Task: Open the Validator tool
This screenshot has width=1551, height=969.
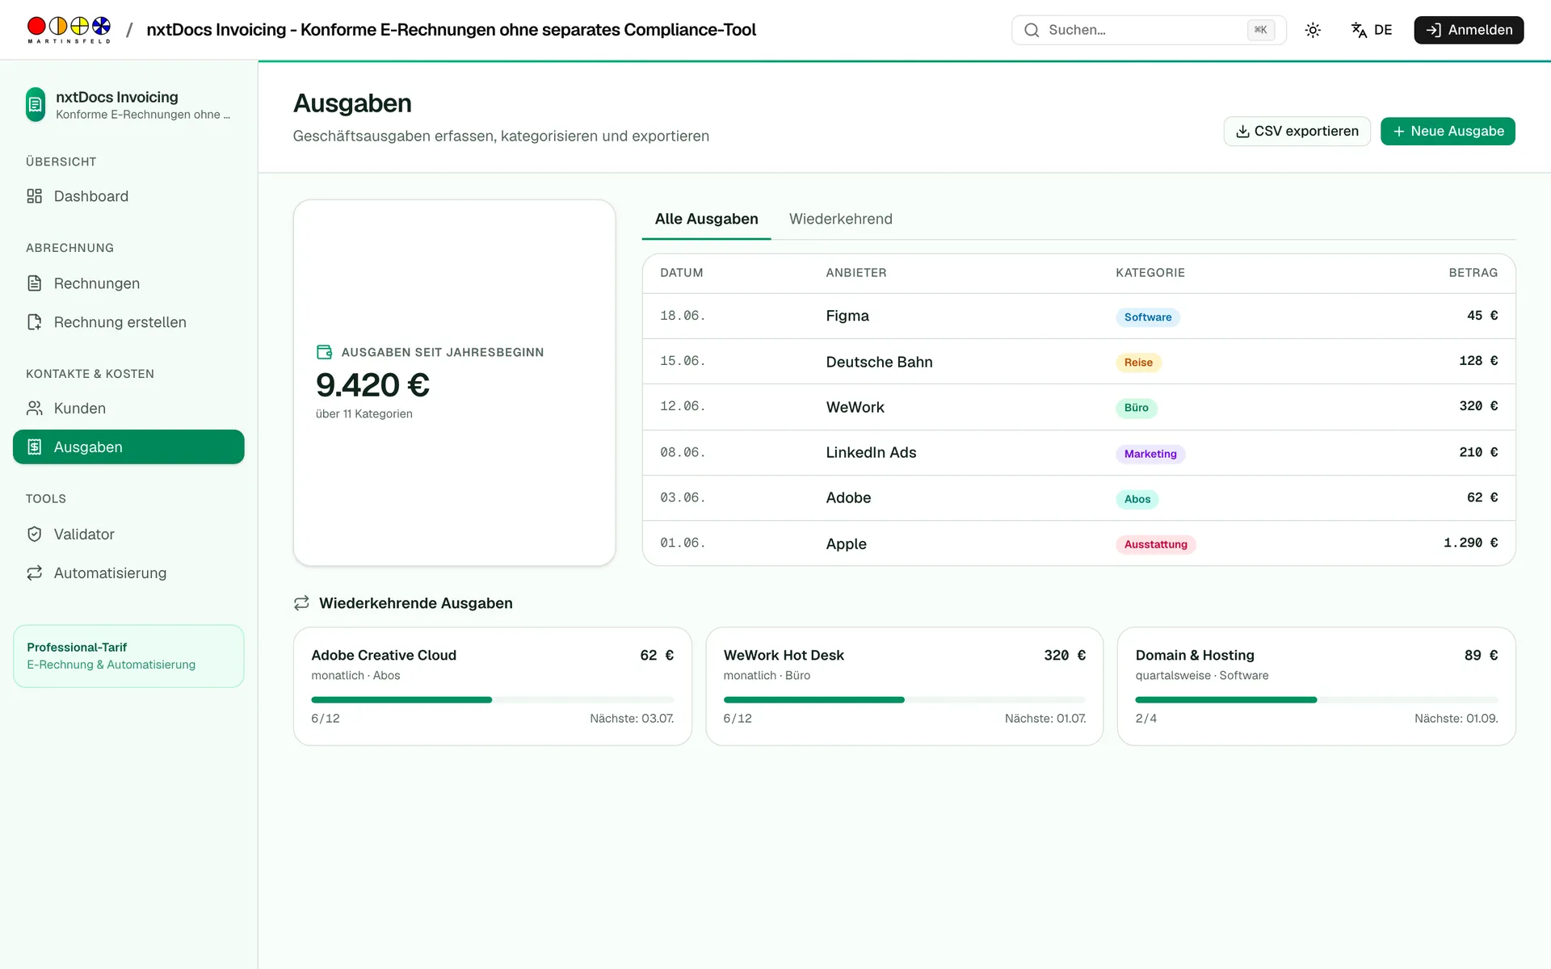Action: (128, 535)
